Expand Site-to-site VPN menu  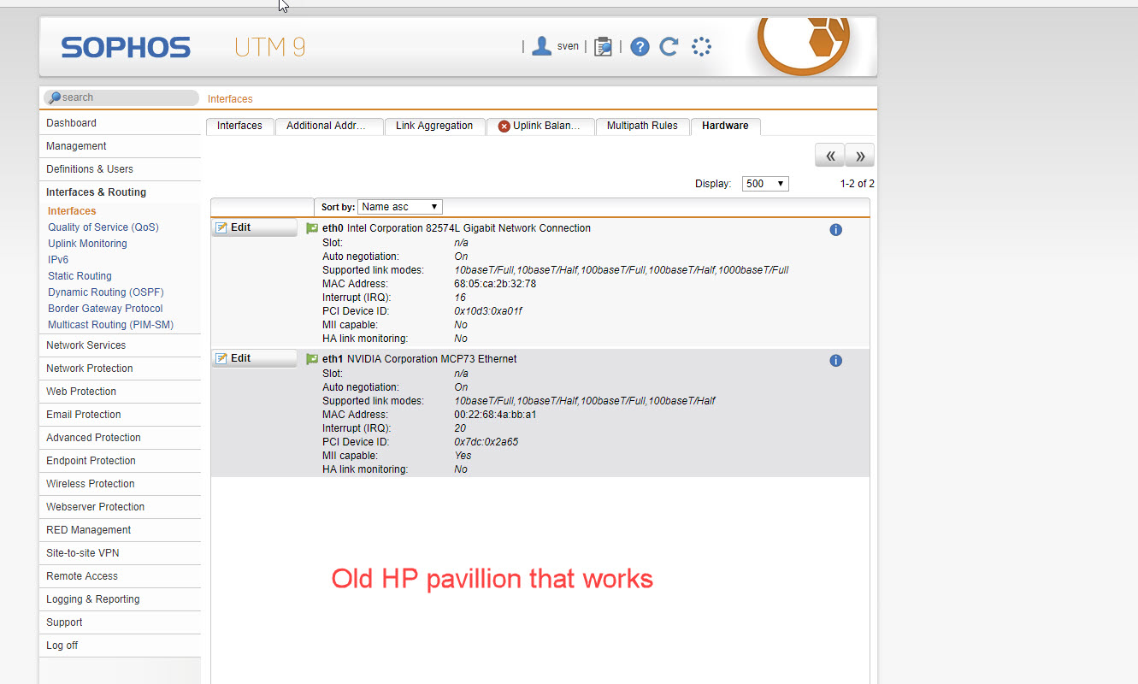click(x=120, y=553)
